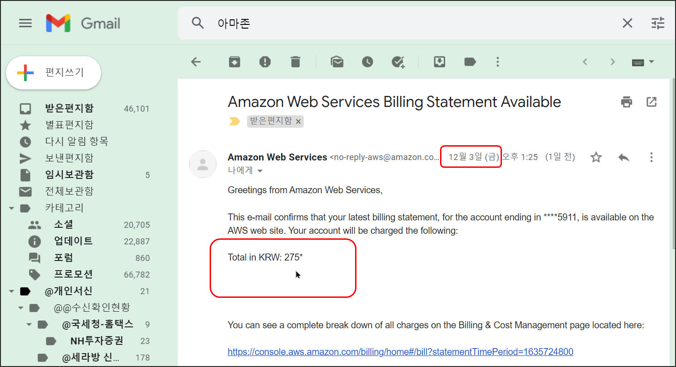The image size is (676, 367).
Task: Print the email with printer icon
Action: coord(627,102)
